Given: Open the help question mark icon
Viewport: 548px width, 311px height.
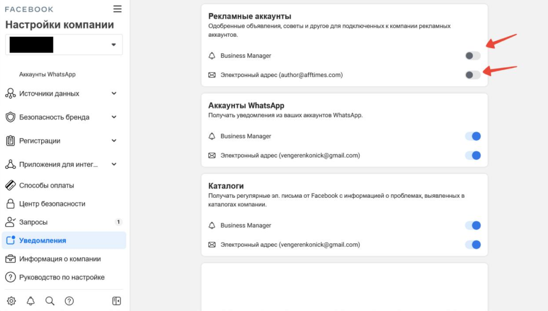Looking at the screenshot, I should click(69, 301).
